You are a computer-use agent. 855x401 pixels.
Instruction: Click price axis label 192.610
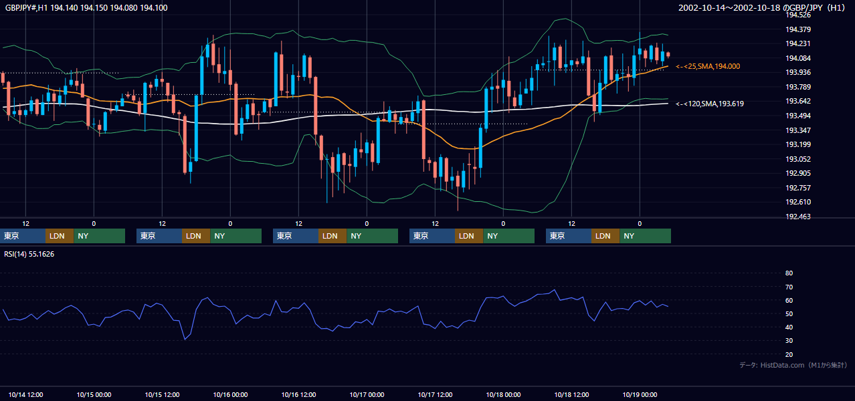tap(798, 202)
